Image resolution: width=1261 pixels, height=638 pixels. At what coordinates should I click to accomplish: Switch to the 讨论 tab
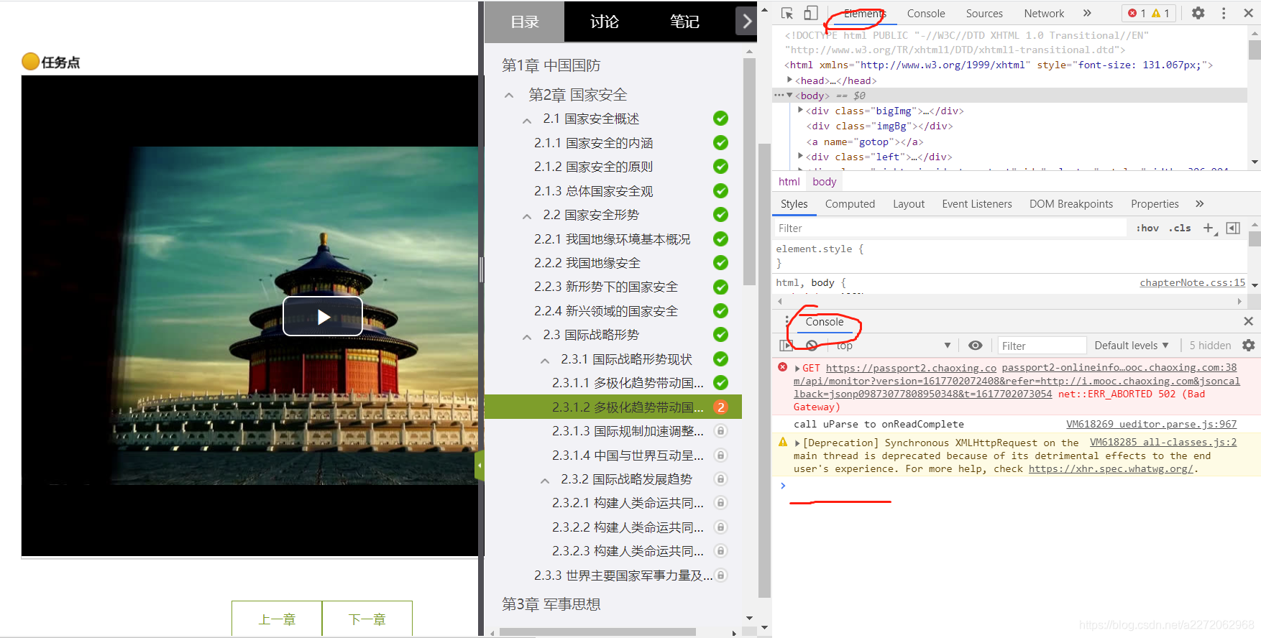pyautogui.click(x=605, y=22)
